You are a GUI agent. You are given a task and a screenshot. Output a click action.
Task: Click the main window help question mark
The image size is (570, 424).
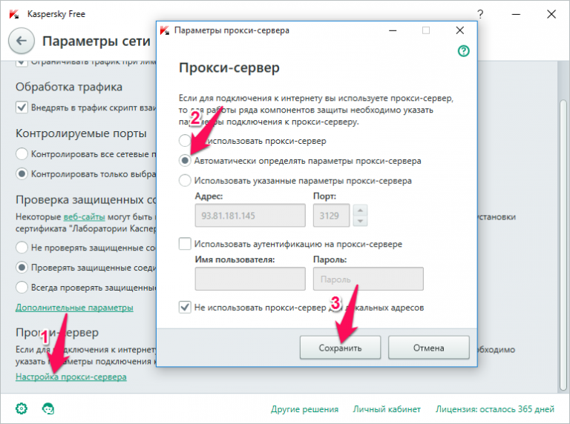(x=481, y=13)
